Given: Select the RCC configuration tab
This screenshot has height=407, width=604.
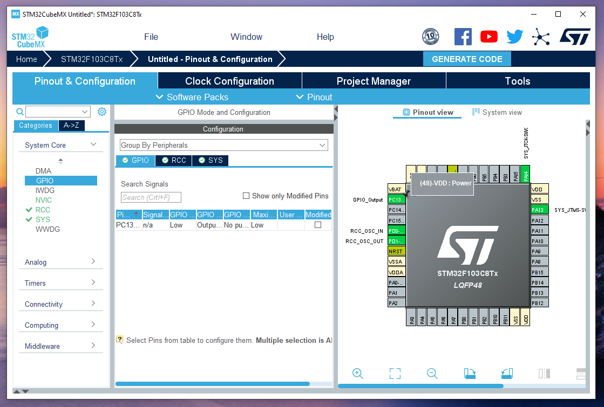Looking at the screenshot, I should pyautogui.click(x=174, y=161).
